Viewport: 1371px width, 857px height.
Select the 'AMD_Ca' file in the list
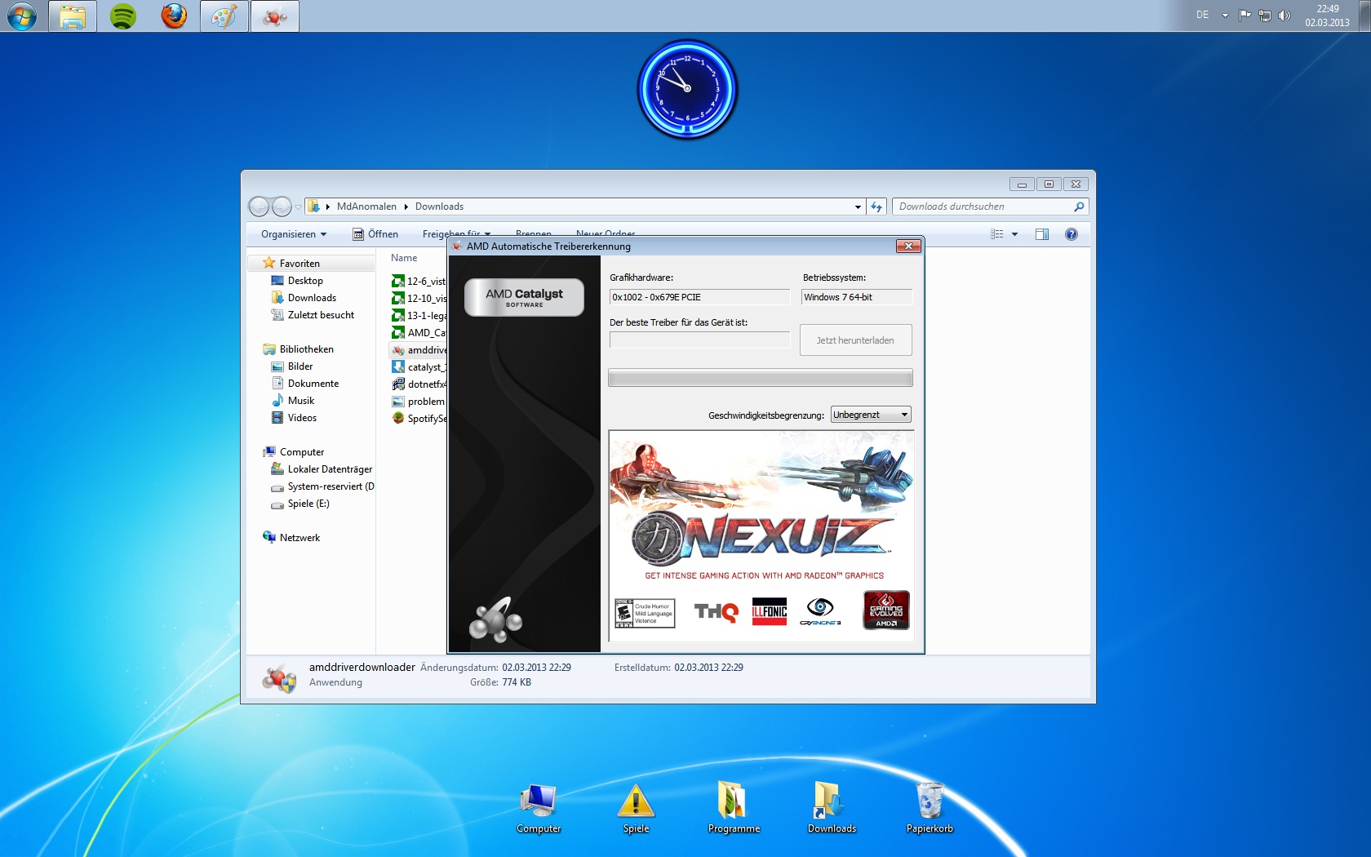click(419, 333)
